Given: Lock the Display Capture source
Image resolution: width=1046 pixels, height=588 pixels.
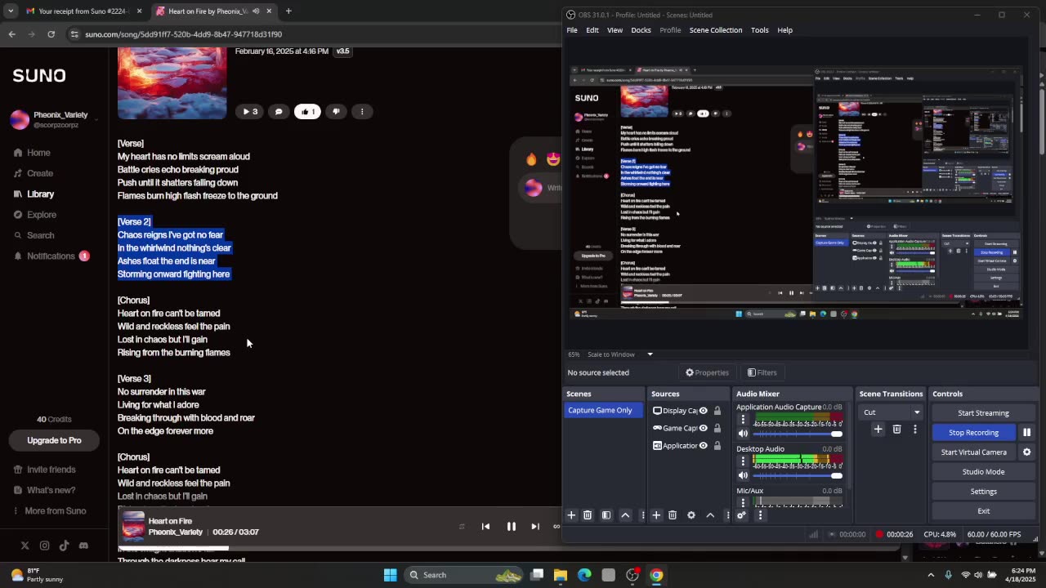Looking at the screenshot, I should pyautogui.click(x=717, y=411).
